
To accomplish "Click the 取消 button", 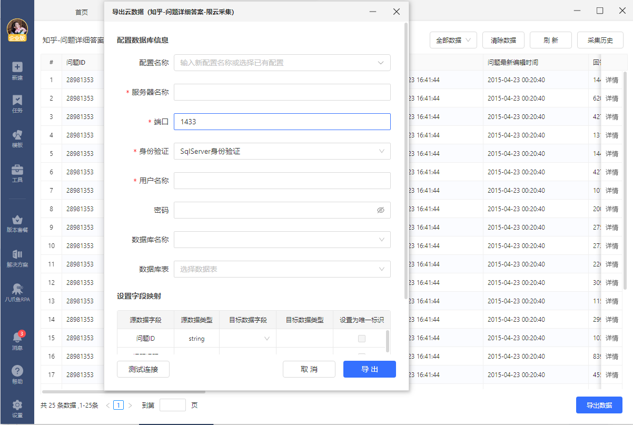I will click(x=309, y=369).
